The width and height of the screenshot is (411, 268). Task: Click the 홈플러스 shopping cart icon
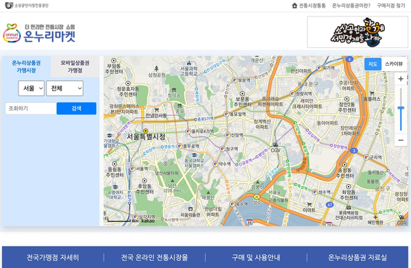(x=372, y=93)
